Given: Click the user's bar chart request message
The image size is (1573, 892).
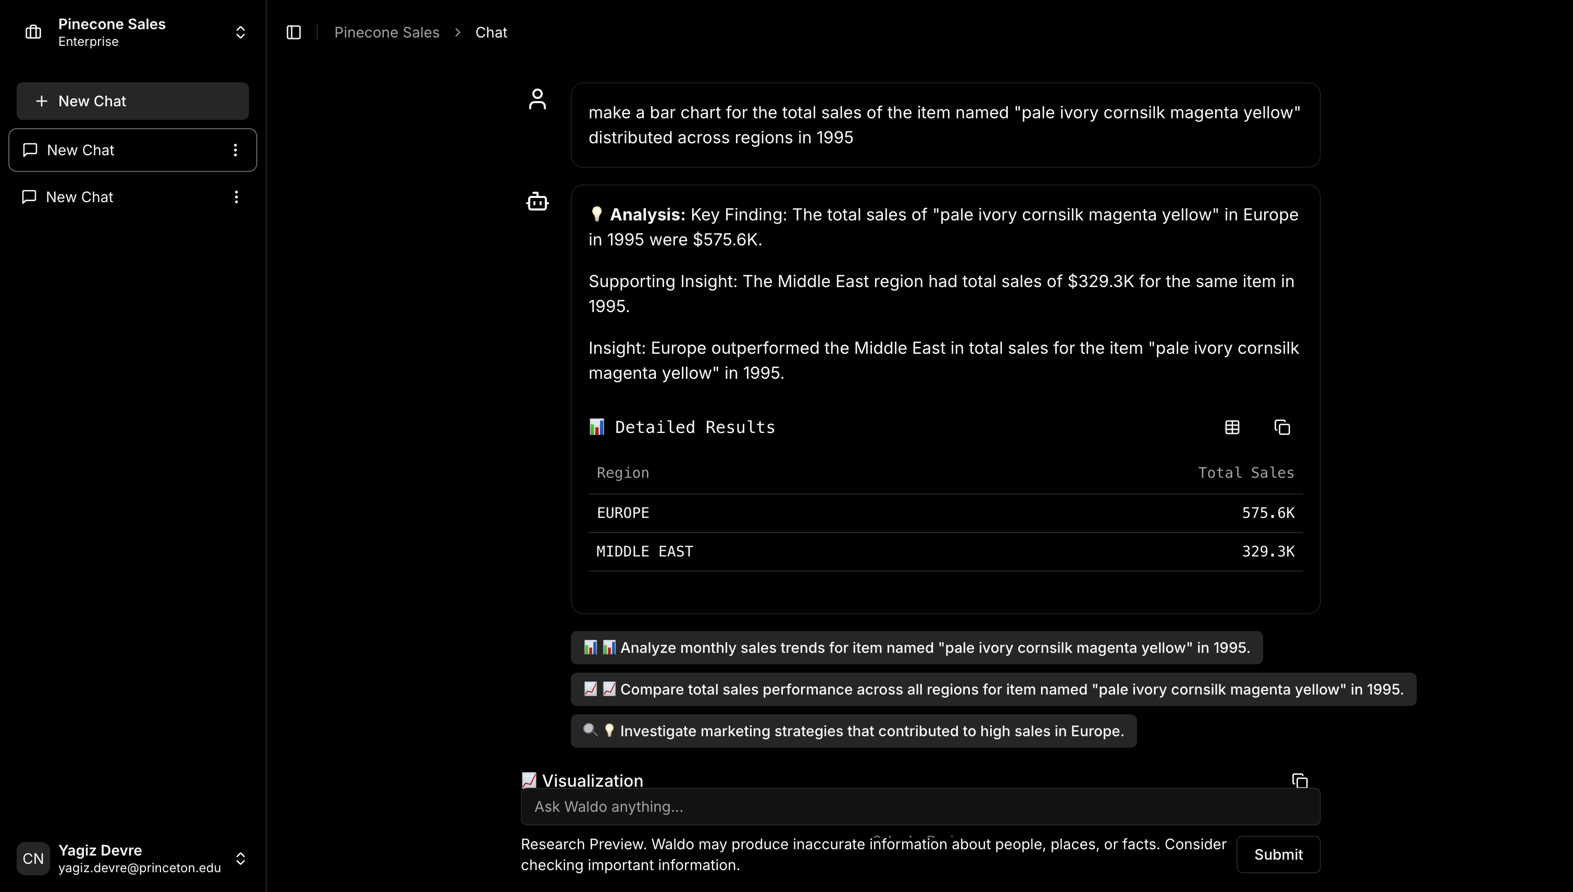Looking at the screenshot, I should coord(945,125).
